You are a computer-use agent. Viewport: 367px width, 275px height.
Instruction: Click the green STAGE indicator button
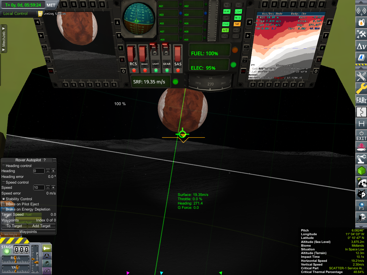(226, 24)
